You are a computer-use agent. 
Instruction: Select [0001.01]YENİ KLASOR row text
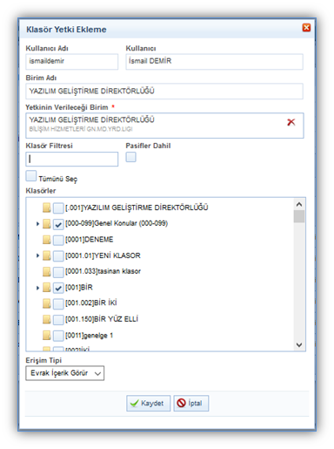coord(103,255)
